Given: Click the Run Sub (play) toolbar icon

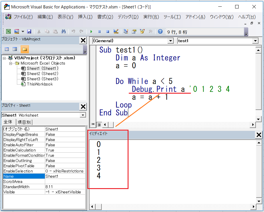Looking at the screenshot, I should coord(91,31).
